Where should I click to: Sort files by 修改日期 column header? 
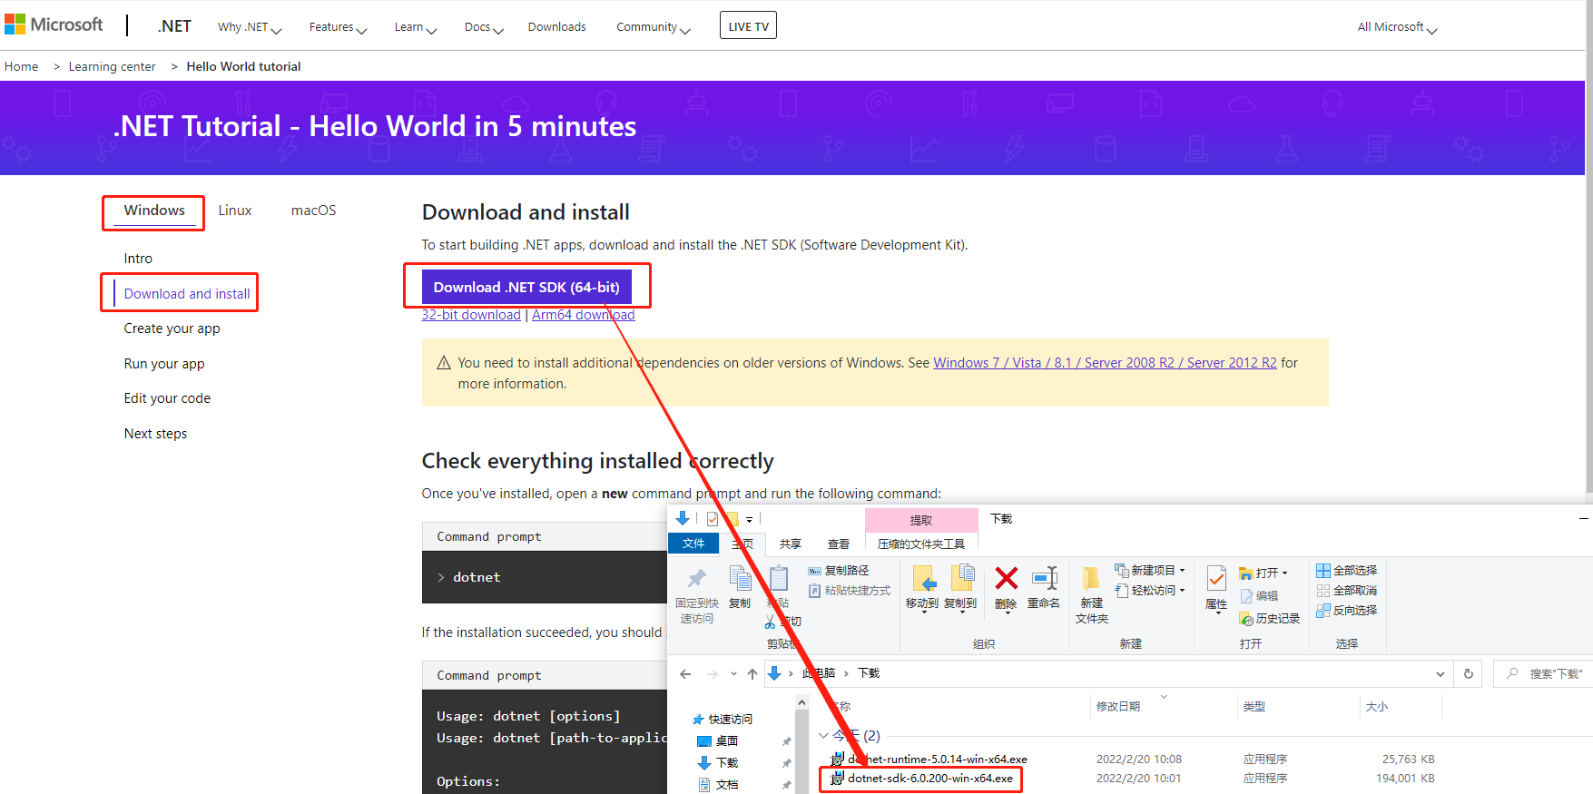[1118, 706]
